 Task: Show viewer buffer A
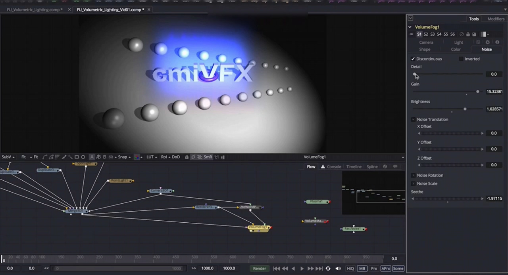click(92, 157)
